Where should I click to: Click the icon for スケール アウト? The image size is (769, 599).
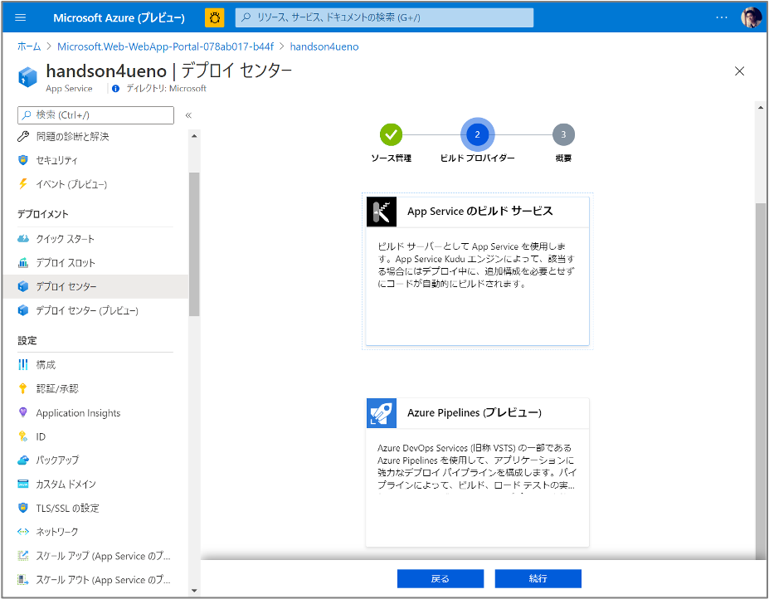[23, 580]
